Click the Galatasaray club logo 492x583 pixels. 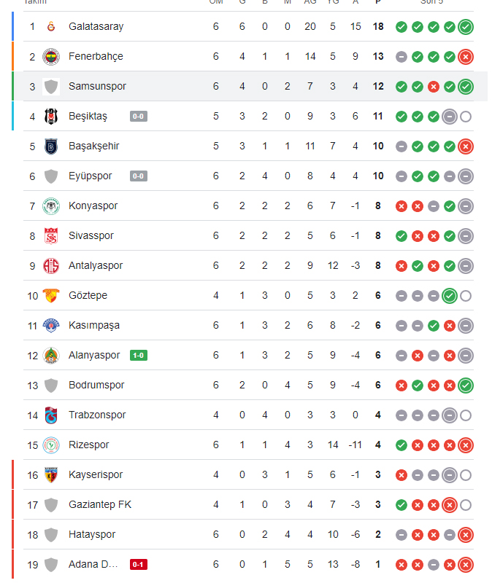pyautogui.click(x=51, y=26)
